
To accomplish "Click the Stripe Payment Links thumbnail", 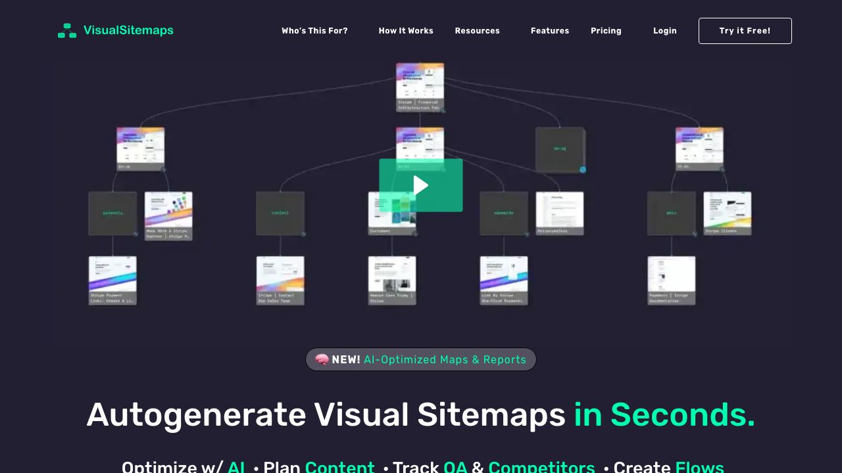I will pos(112,281).
